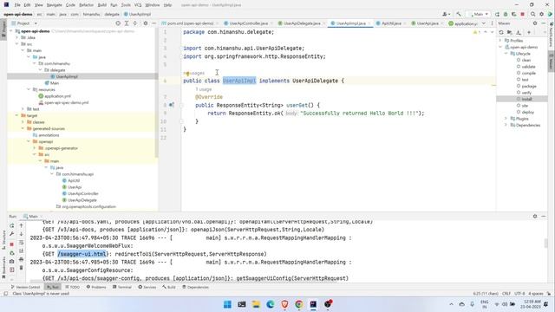Image resolution: width=555 pixels, height=312 pixels.
Task: Click the red Stop icon in Run panel
Action: (12, 244)
